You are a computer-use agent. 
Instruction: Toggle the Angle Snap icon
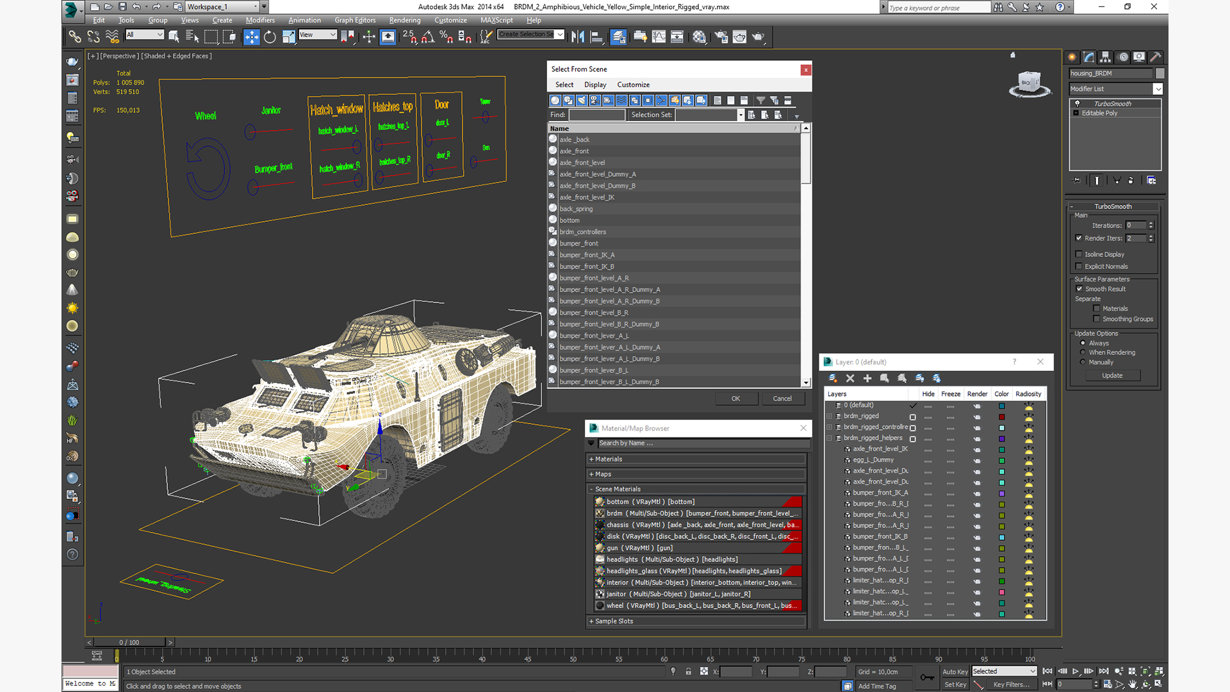pyautogui.click(x=428, y=37)
